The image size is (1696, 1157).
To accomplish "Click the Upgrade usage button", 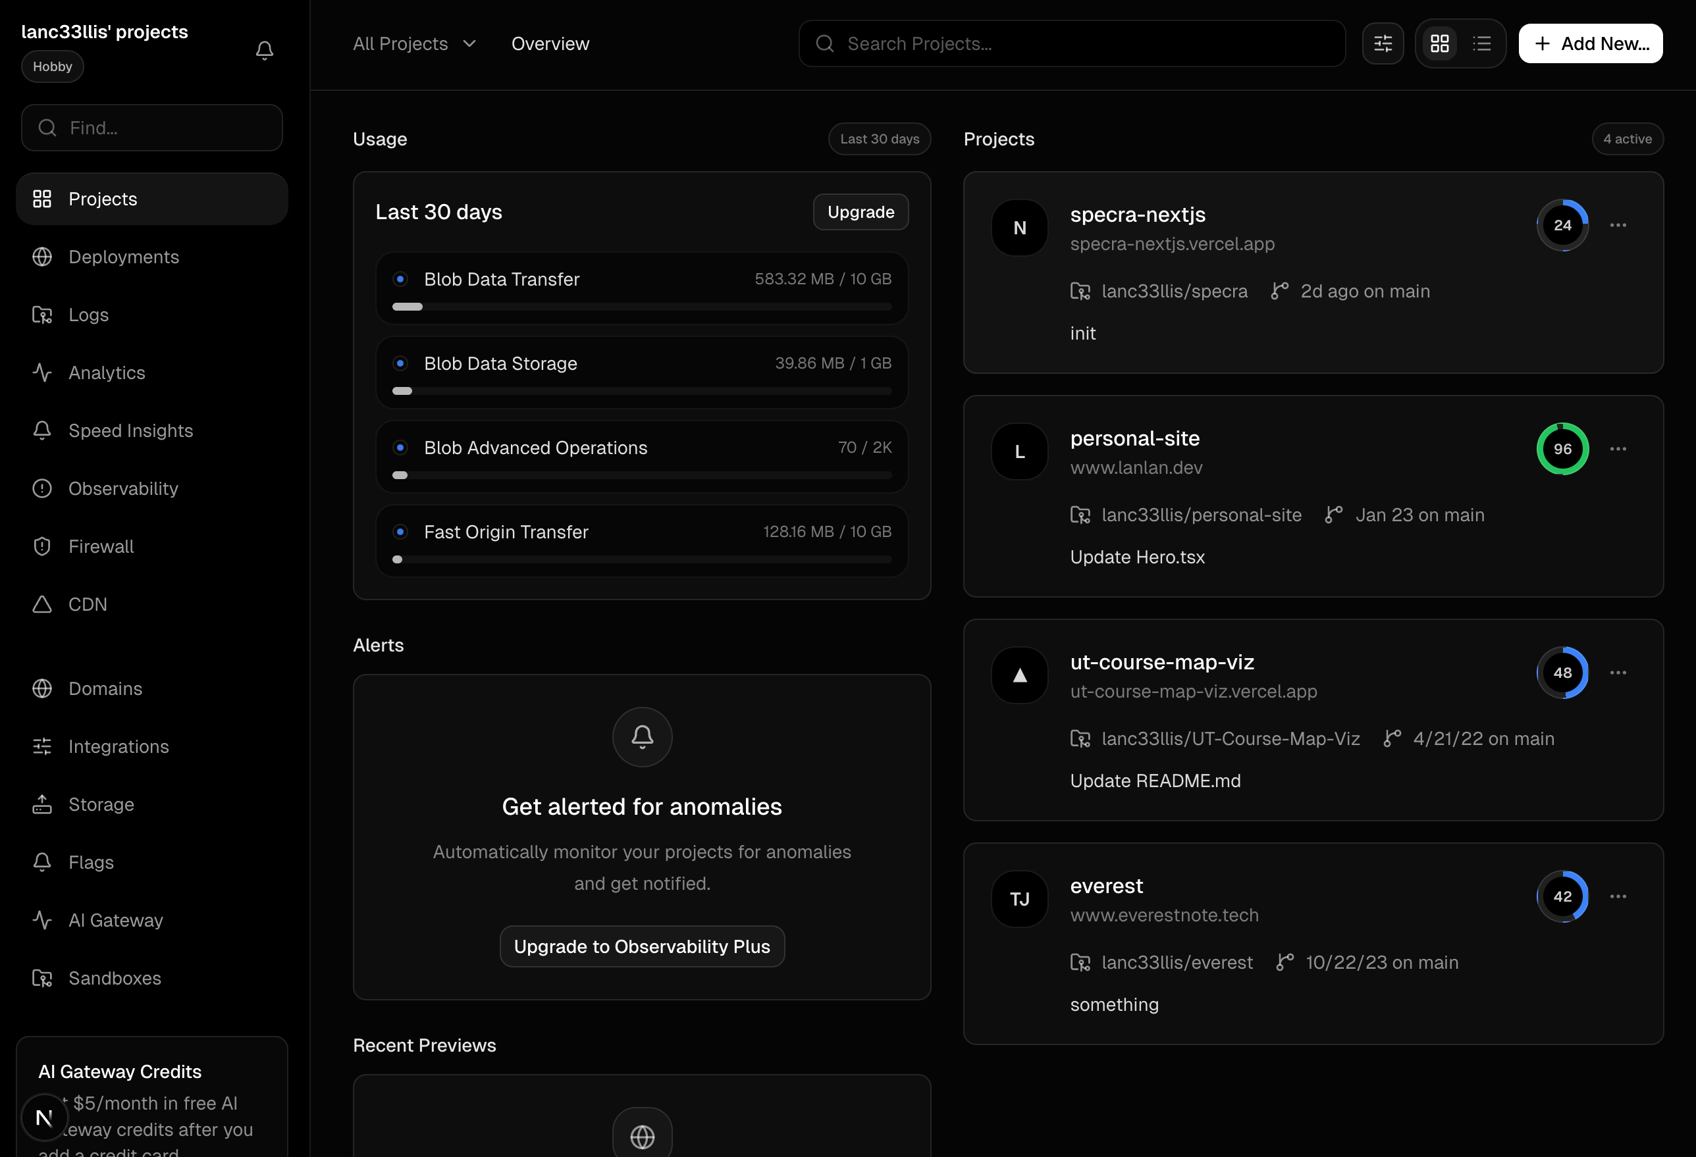I will pos(861,213).
